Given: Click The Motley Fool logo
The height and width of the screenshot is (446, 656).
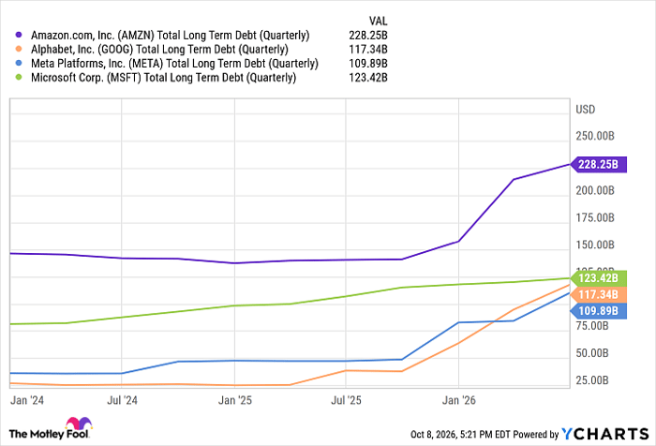Looking at the screenshot, I should coord(51,428).
